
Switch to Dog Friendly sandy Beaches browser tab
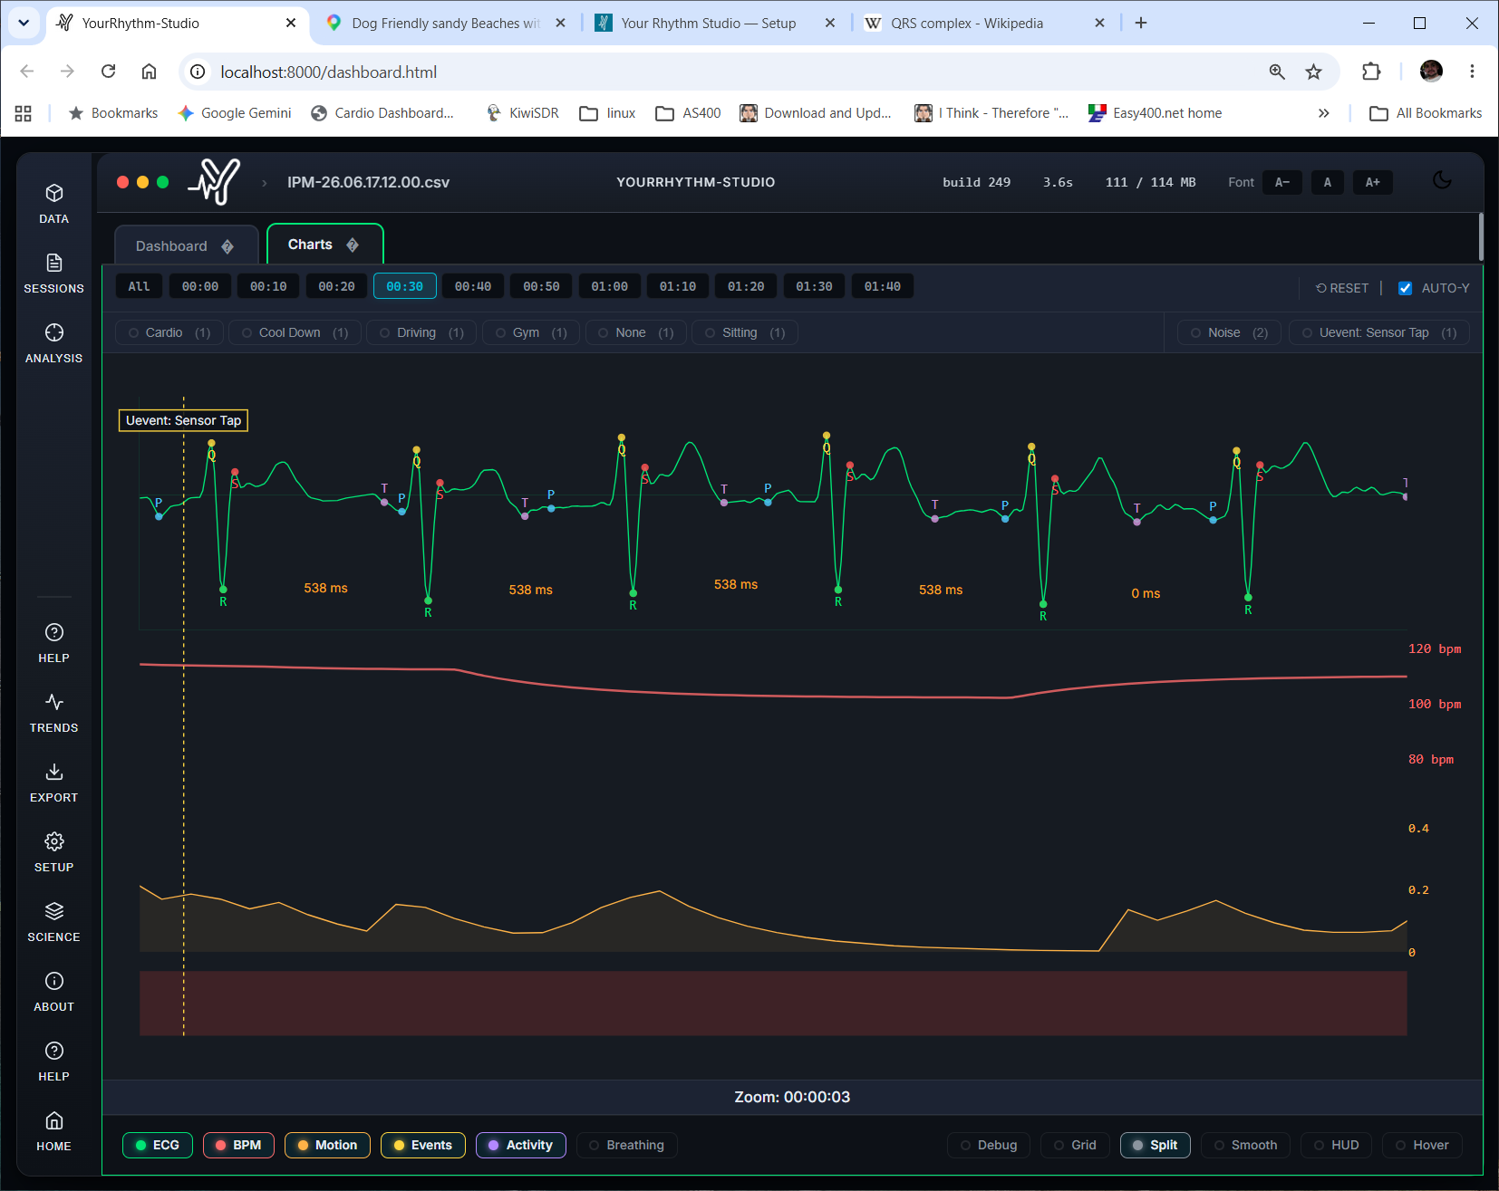[446, 23]
